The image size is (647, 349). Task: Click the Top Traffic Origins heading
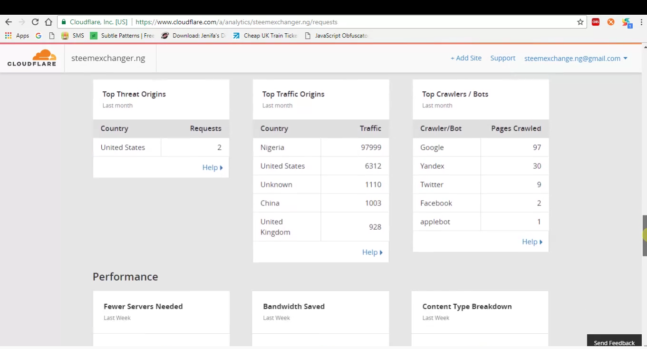click(293, 94)
